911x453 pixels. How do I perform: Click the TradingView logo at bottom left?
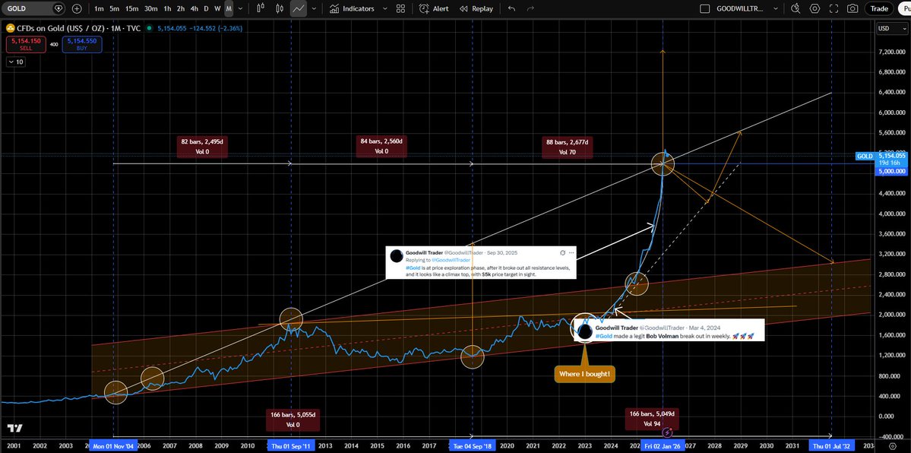click(x=16, y=428)
